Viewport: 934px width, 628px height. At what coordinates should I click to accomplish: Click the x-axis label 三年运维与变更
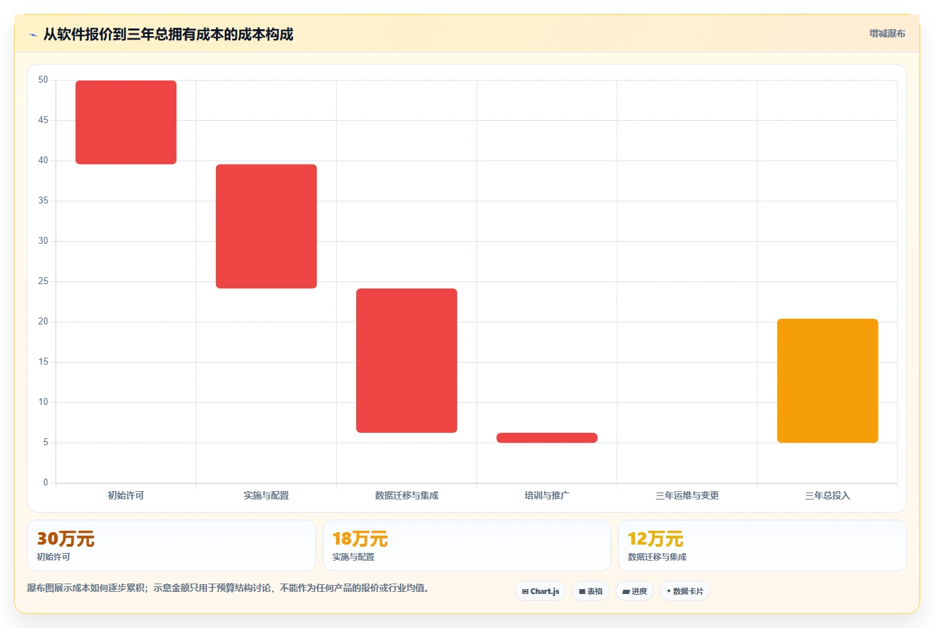(x=687, y=495)
